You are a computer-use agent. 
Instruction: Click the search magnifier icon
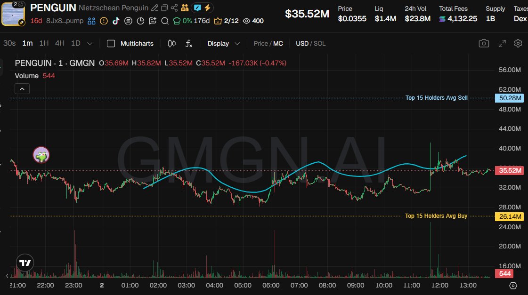(x=164, y=21)
